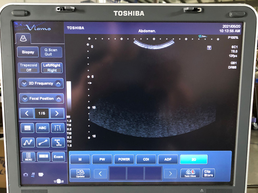Viewport: 258px width, 193px height.
Task: Go to next touch menu page
Action: (57, 113)
